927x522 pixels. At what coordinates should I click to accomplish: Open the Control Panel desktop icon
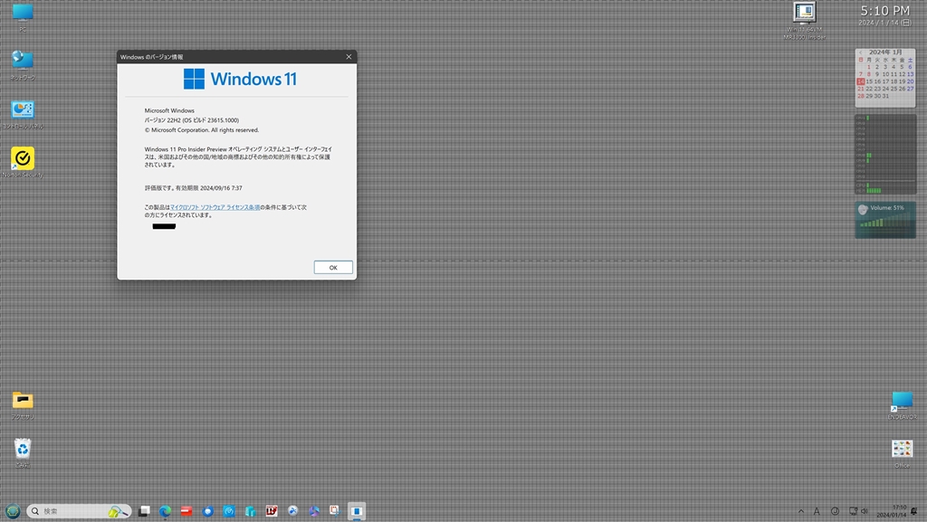(23, 114)
